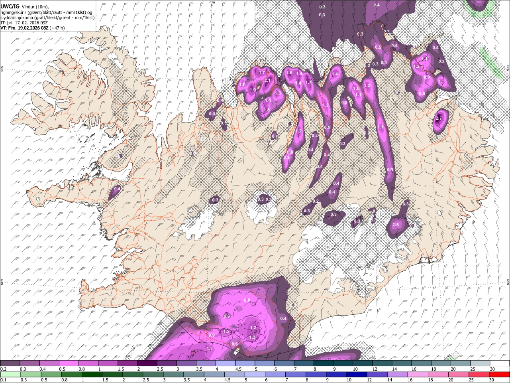Select the upper legend swatch labeled 3.5

[206, 363]
